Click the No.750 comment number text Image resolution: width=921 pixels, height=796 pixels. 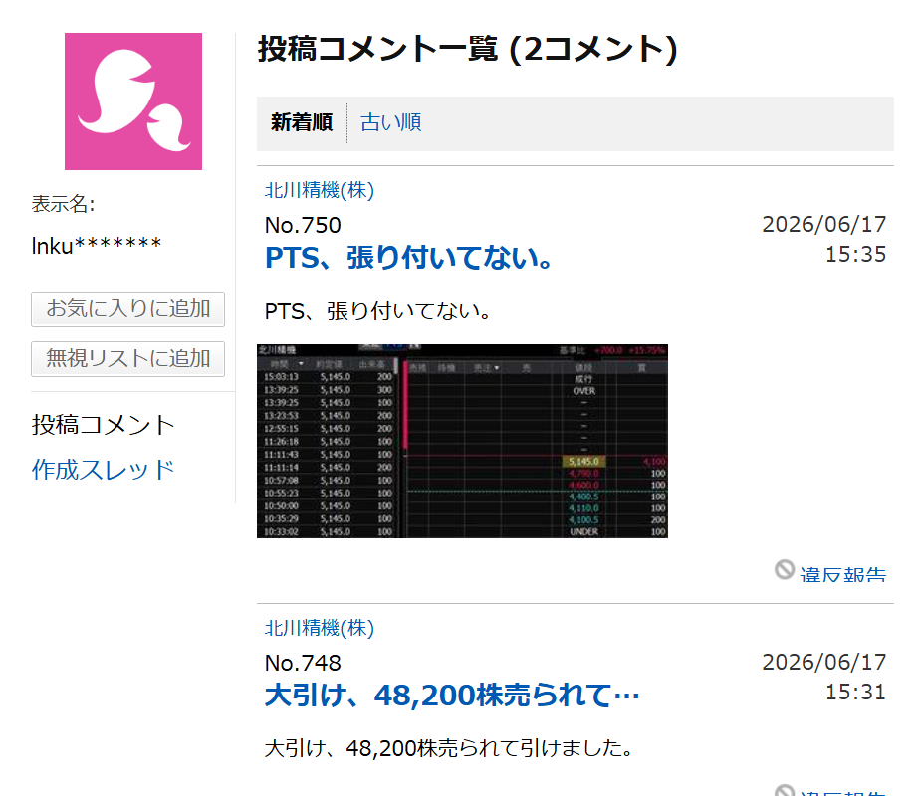click(x=303, y=225)
